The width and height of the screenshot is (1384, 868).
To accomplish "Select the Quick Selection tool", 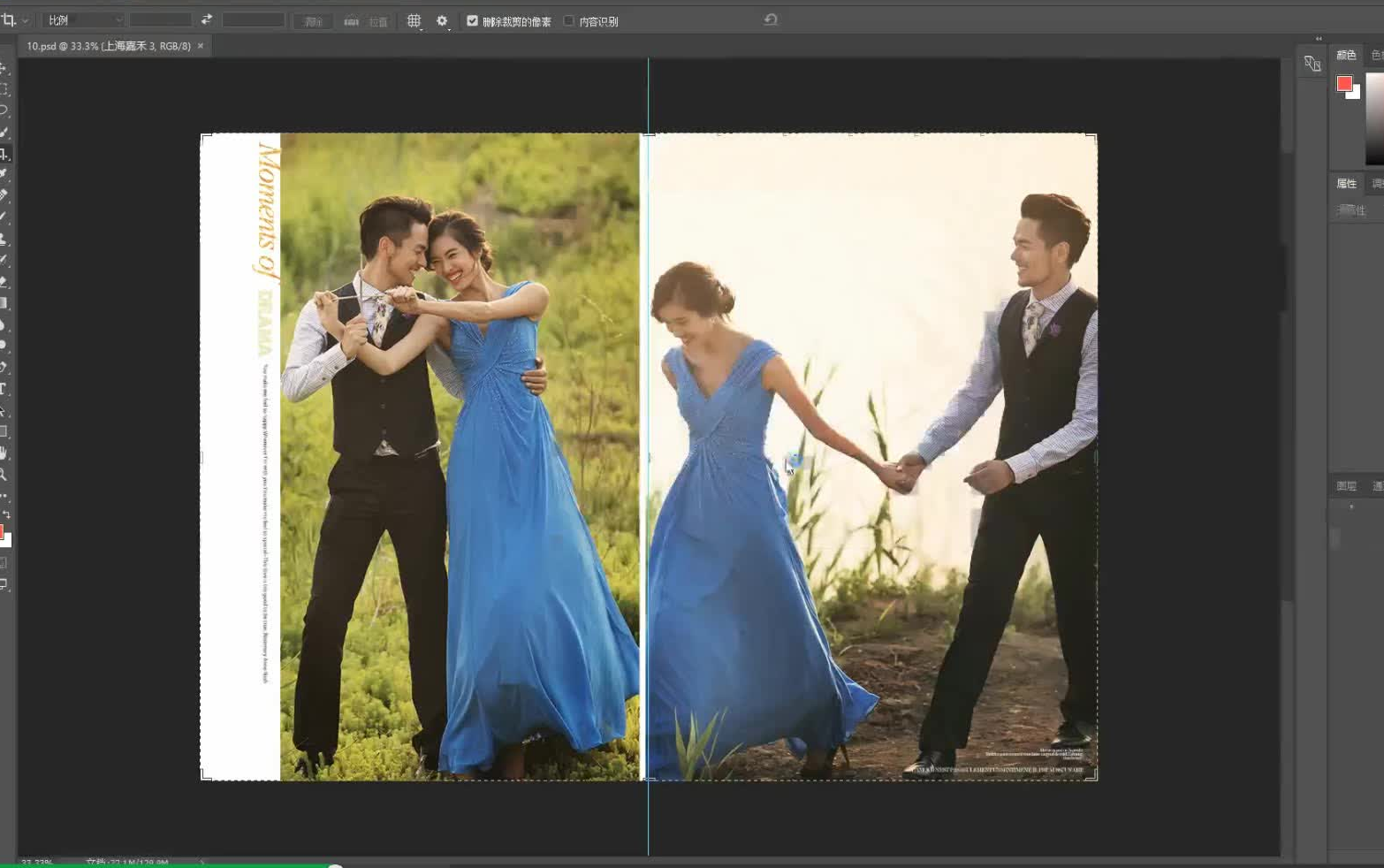I will [4, 133].
